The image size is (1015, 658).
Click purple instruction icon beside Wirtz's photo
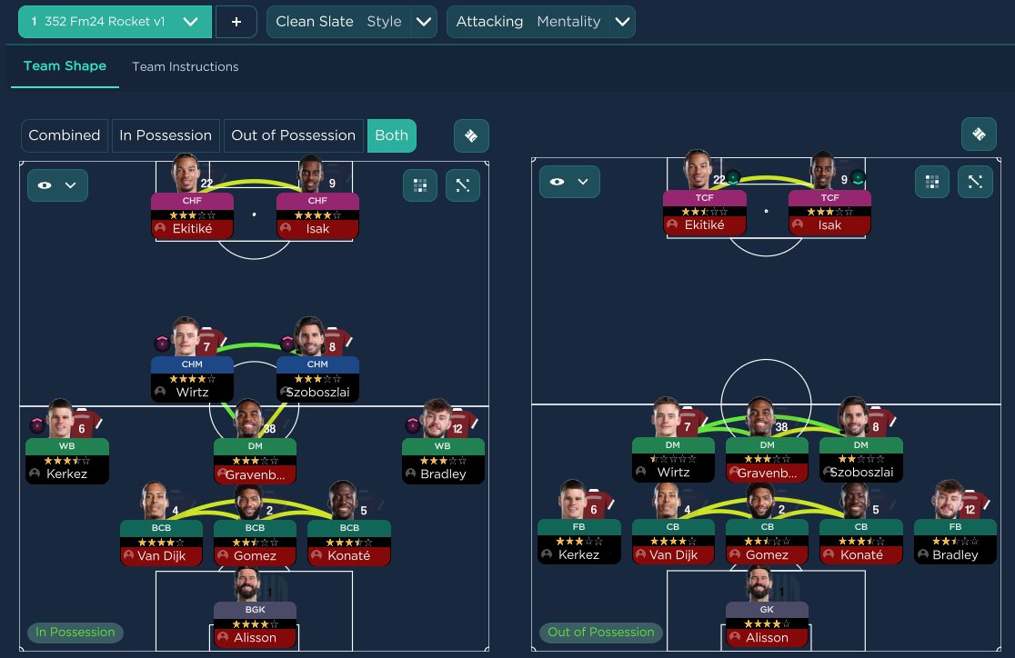(162, 344)
